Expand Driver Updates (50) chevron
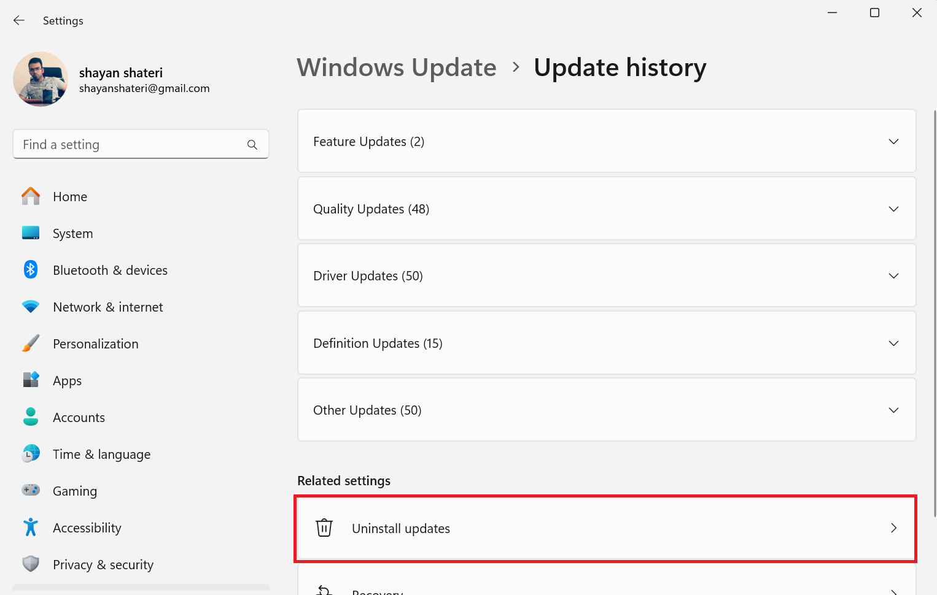Screen dimensions: 937x595 (893, 276)
